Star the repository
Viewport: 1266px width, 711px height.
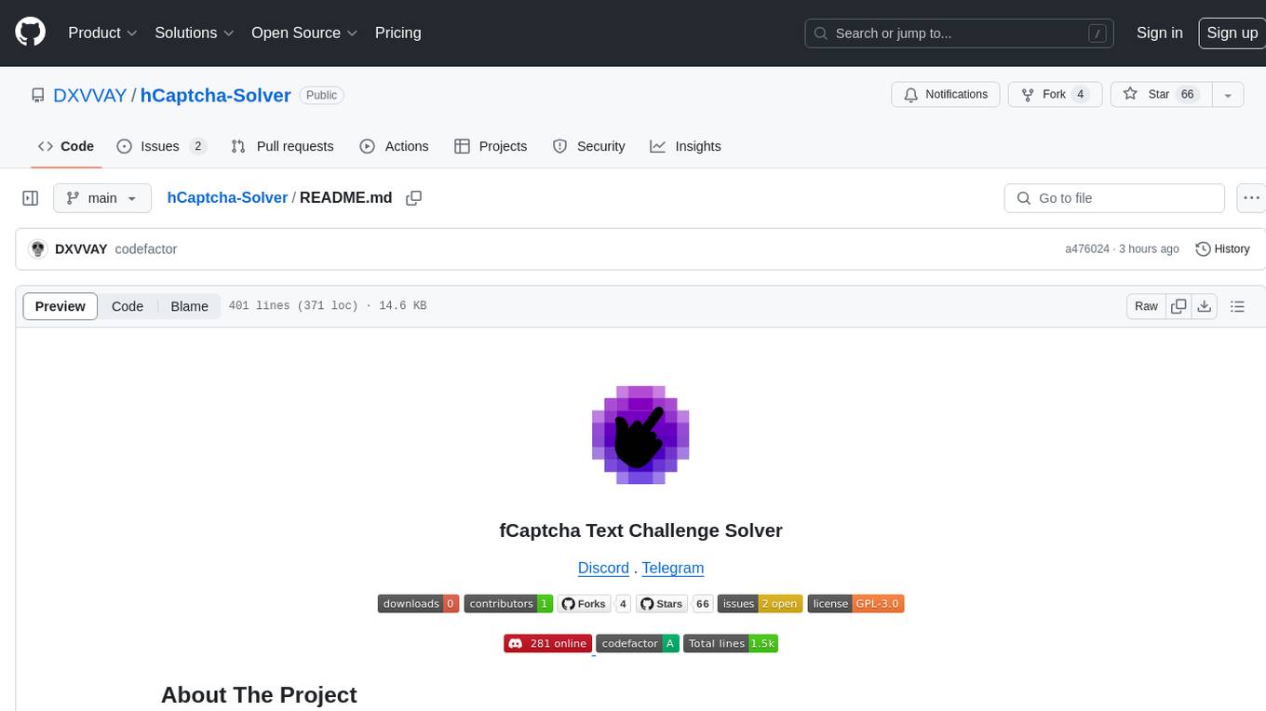pyautogui.click(x=1161, y=95)
